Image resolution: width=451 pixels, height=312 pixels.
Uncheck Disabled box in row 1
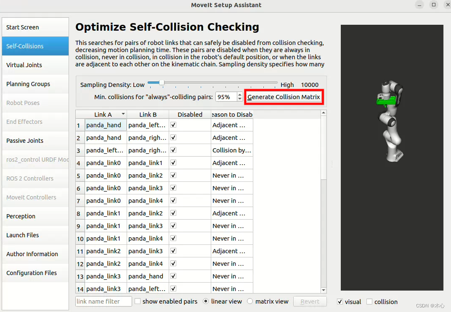pyautogui.click(x=173, y=125)
